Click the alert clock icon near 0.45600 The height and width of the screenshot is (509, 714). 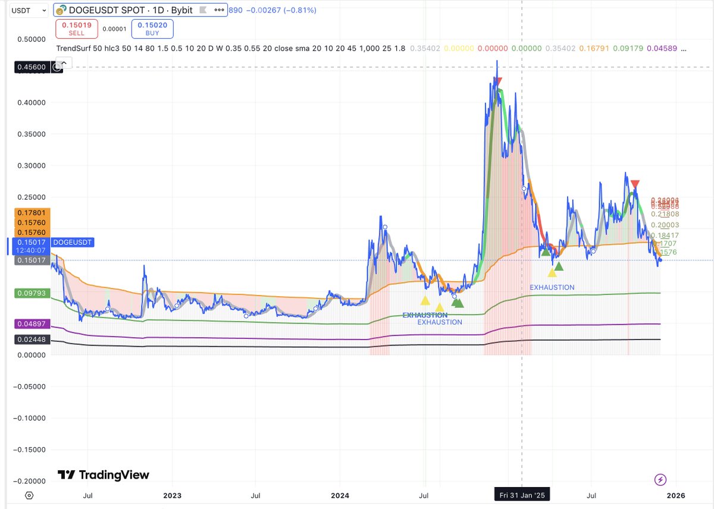(57, 67)
